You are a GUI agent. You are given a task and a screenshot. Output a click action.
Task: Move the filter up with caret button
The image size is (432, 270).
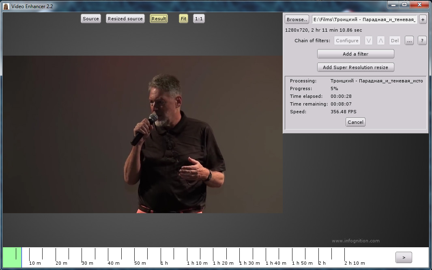pyautogui.click(x=380, y=41)
